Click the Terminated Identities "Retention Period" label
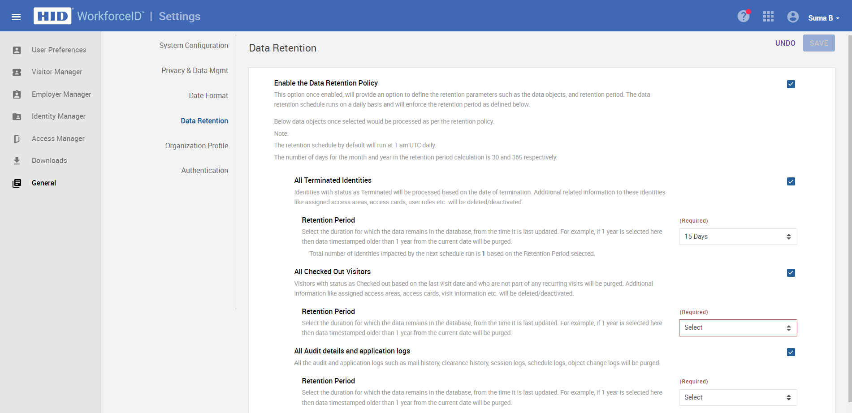This screenshot has height=413, width=852. pyautogui.click(x=328, y=220)
